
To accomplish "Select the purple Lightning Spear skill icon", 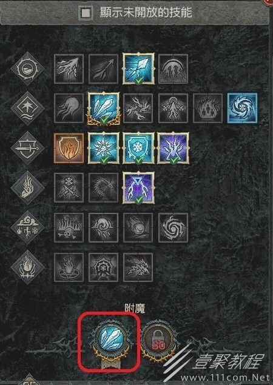I will pos(138,187).
